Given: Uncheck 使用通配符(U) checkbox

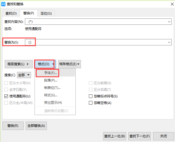Looking at the screenshot, I should pyautogui.click(x=6, y=96).
